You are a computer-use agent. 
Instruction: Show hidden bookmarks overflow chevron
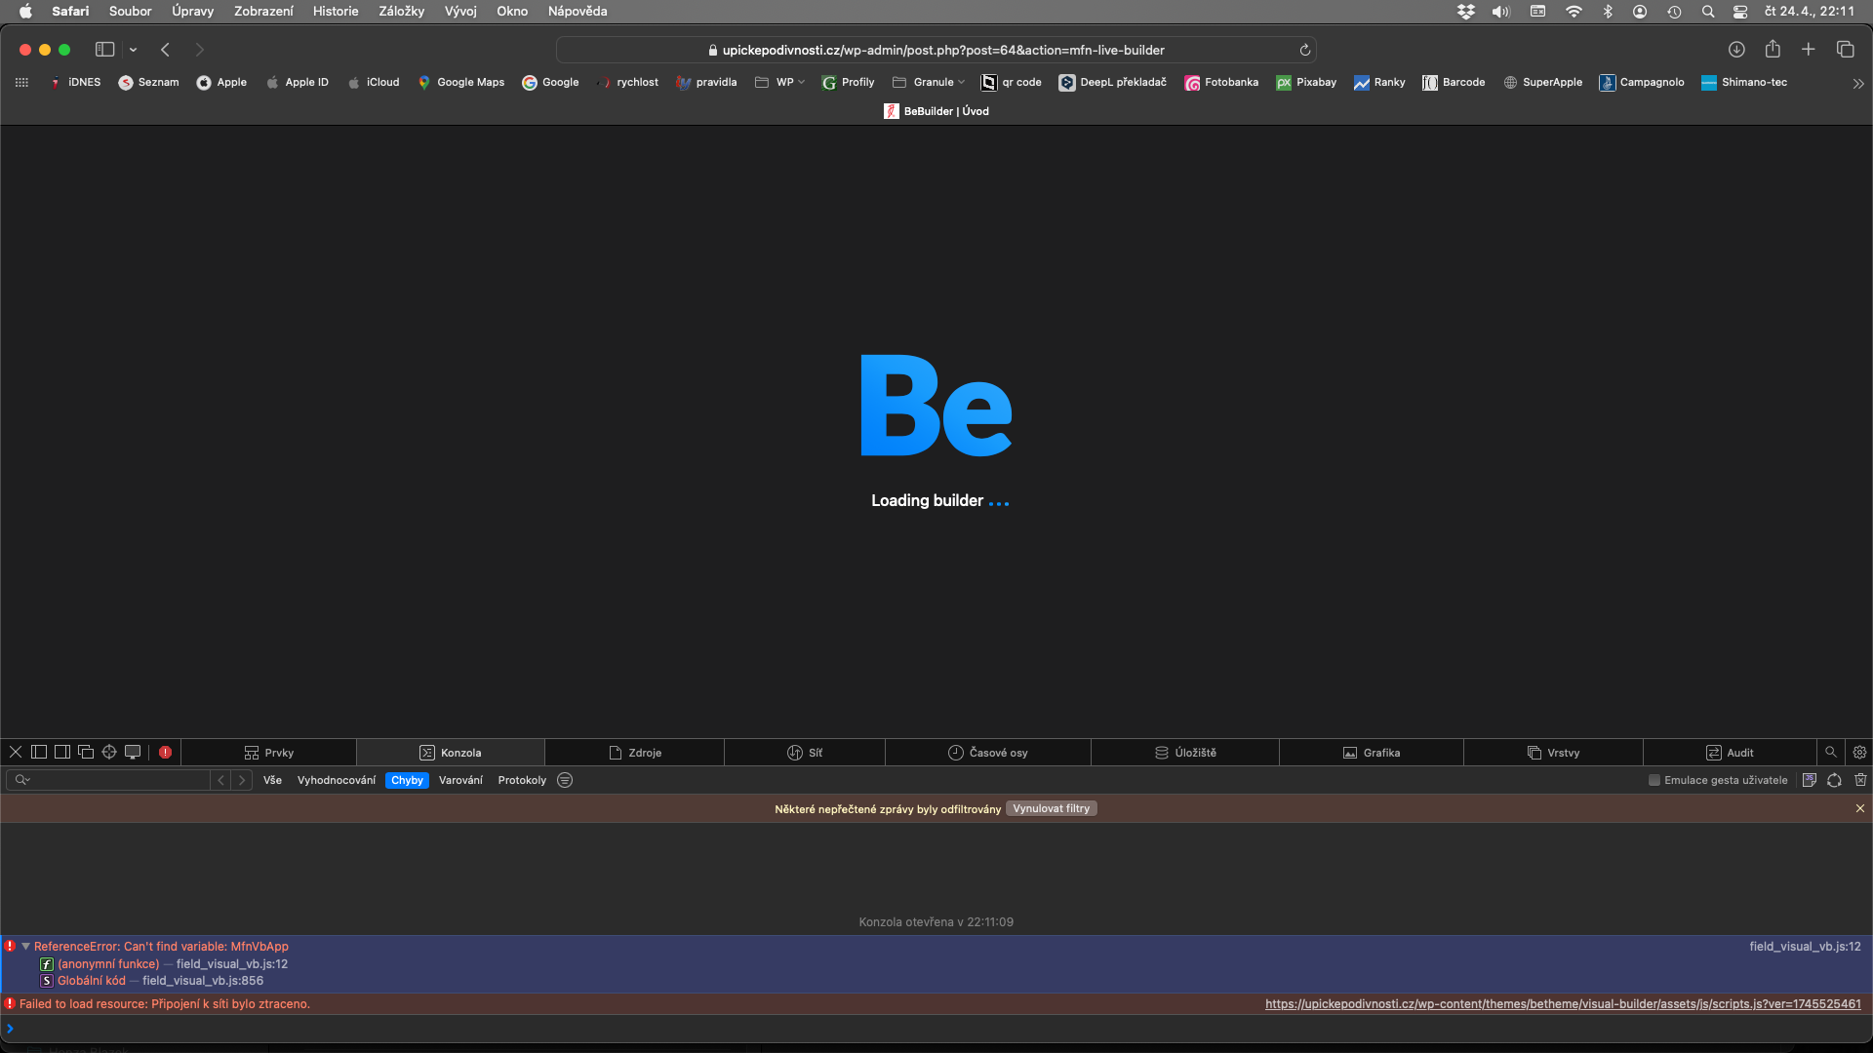click(1857, 83)
